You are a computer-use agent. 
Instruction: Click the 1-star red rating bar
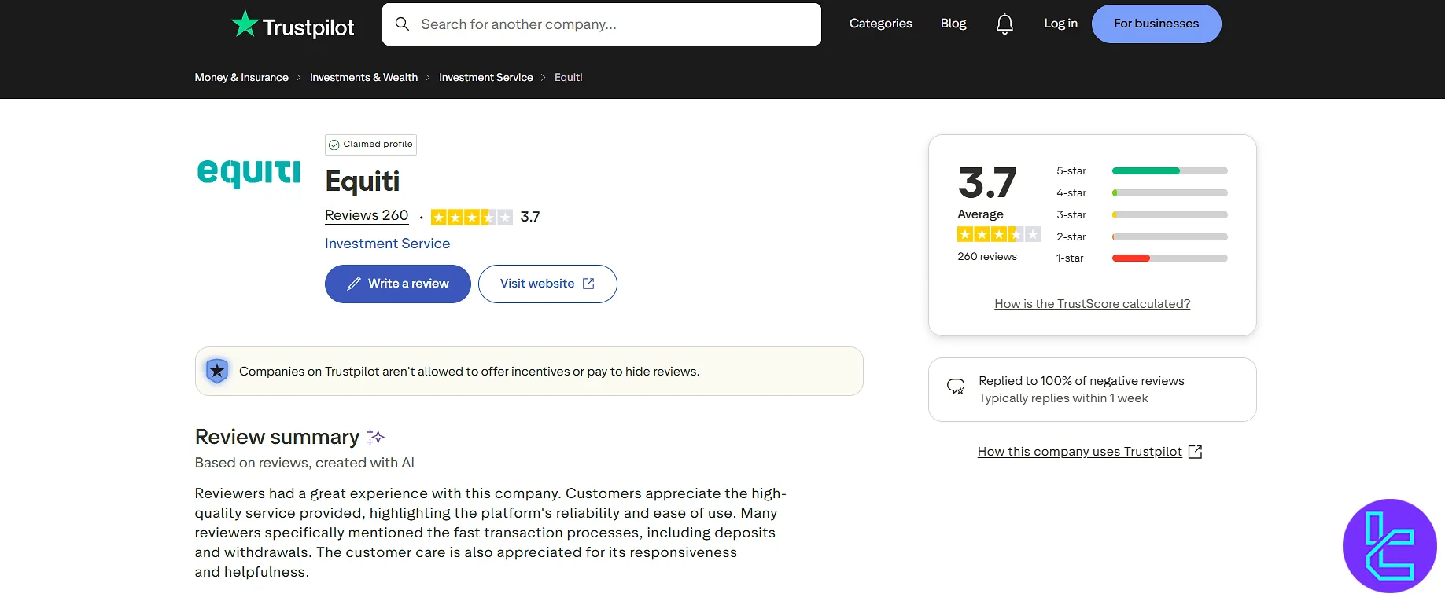(1130, 258)
